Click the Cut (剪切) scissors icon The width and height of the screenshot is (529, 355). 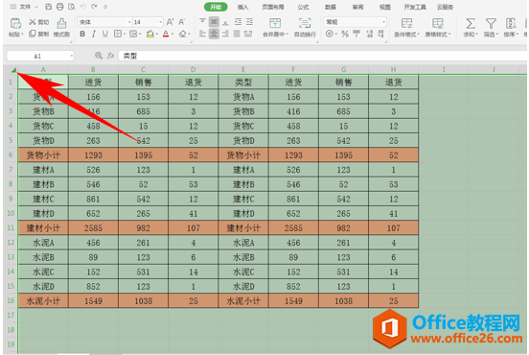32,22
